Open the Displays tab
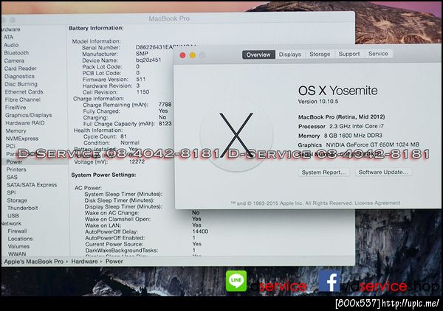The width and height of the screenshot is (443, 311). tap(290, 55)
